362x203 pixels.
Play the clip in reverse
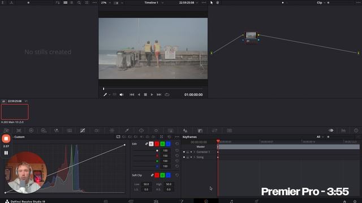[x=139, y=95]
